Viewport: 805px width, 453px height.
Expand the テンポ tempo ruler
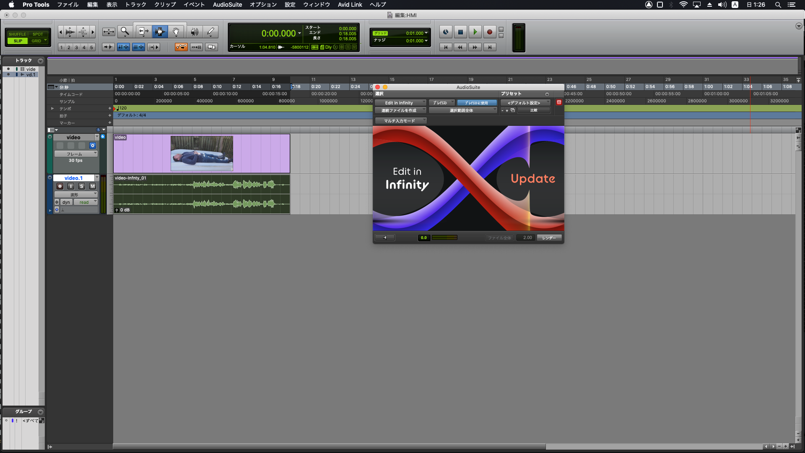click(x=52, y=109)
